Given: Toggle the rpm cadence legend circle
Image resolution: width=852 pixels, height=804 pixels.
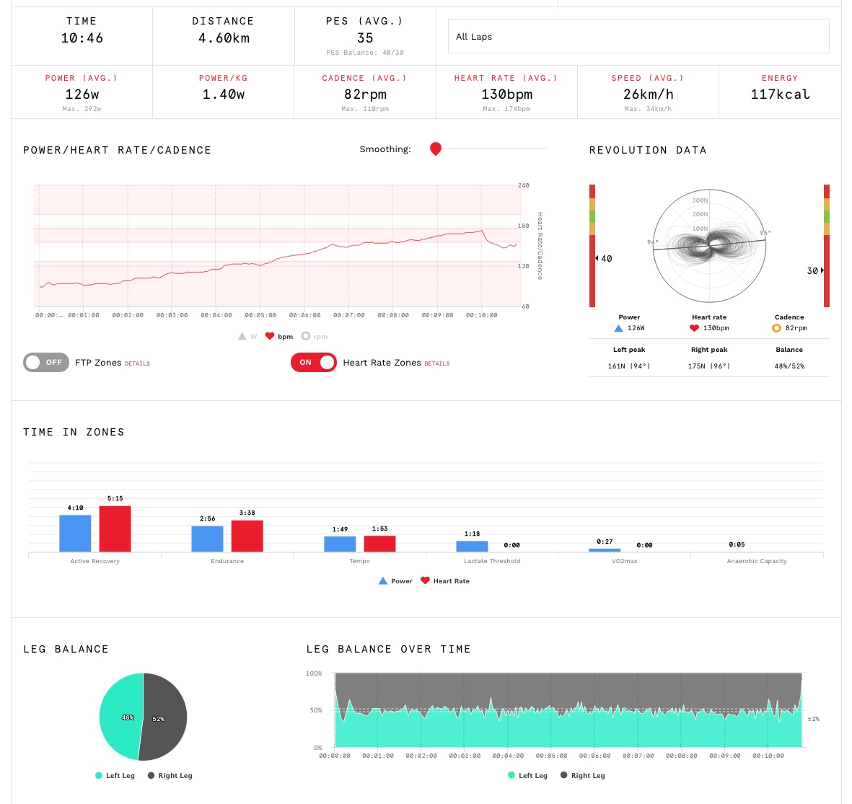Looking at the screenshot, I should pos(306,337).
